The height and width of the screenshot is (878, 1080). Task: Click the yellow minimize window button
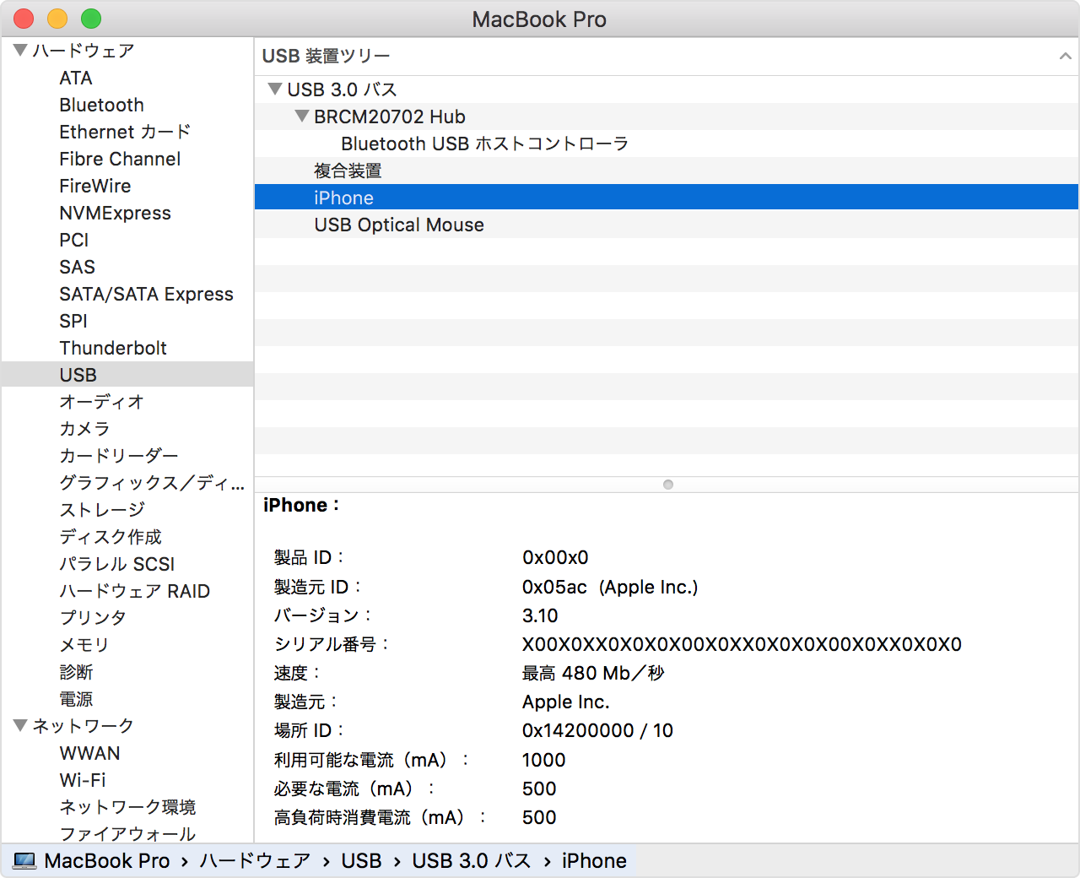pyautogui.click(x=57, y=19)
